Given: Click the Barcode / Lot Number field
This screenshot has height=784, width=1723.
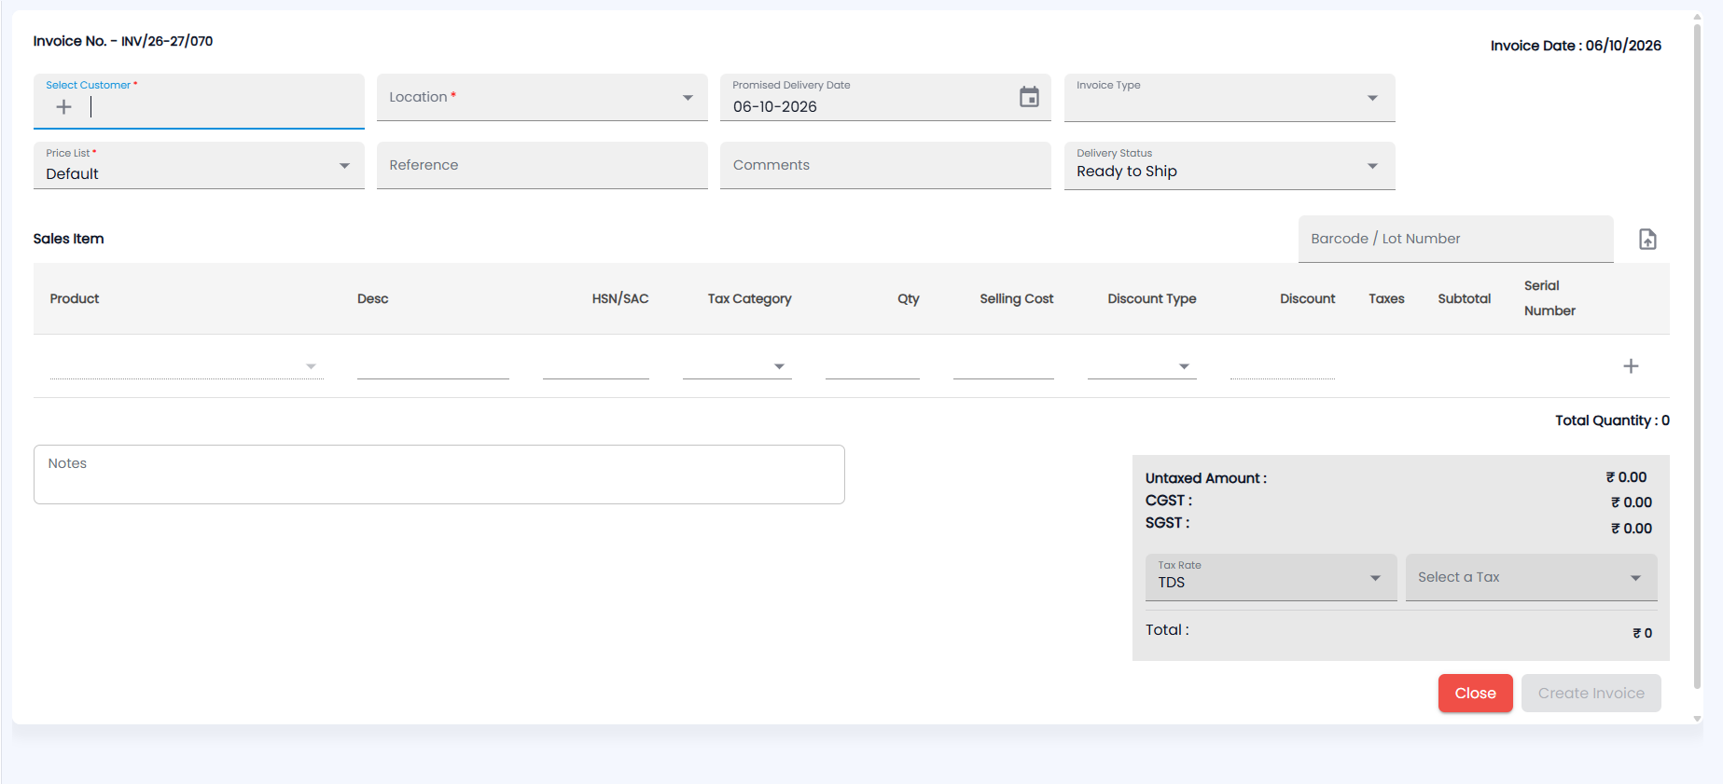Looking at the screenshot, I should click(x=1455, y=239).
